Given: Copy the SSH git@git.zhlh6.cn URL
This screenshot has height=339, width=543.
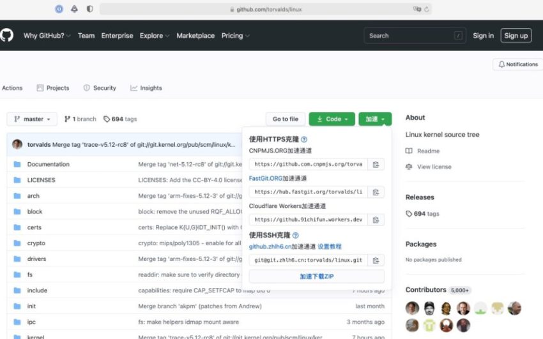Looking at the screenshot, I should pos(376,260).
